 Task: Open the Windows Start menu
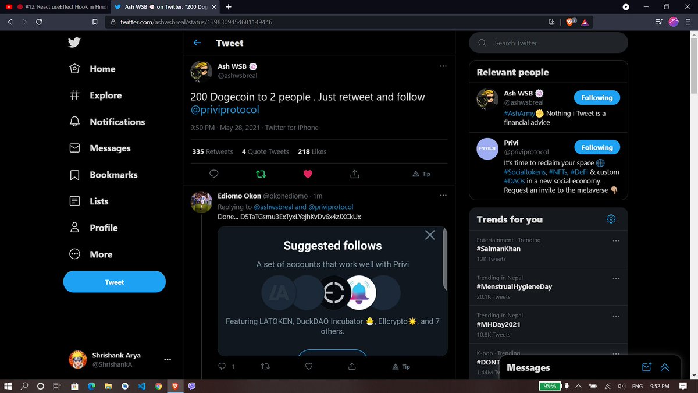coord(9,386)
